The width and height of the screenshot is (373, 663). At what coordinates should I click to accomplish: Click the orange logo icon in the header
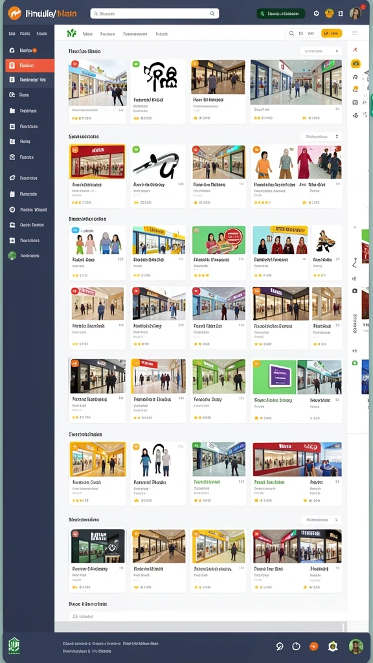click(x=14, y=13)
